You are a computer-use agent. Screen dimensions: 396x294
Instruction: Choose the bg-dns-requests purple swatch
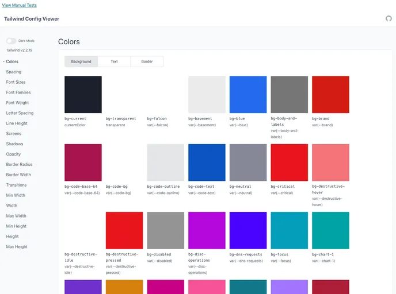[248, 230]
